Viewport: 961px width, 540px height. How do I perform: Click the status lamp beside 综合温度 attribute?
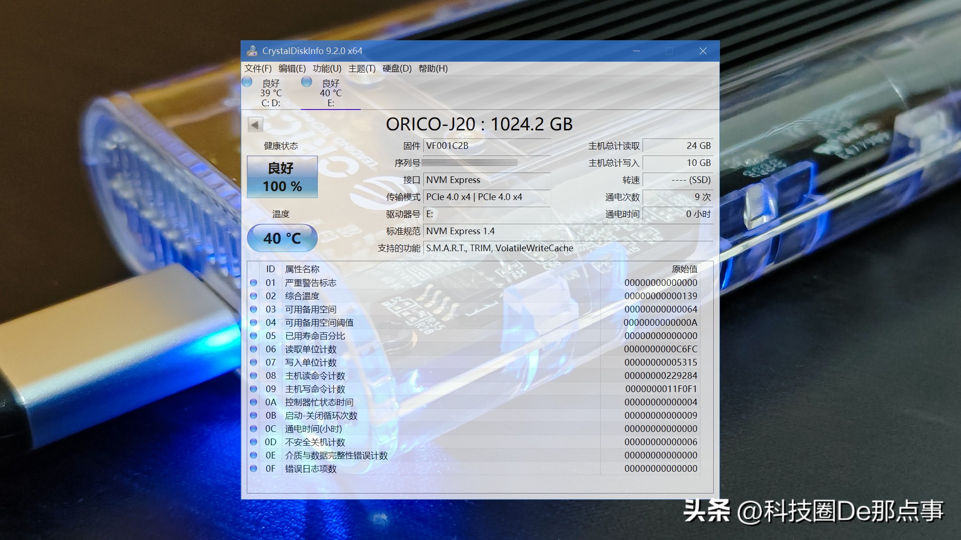pos(254,295)
